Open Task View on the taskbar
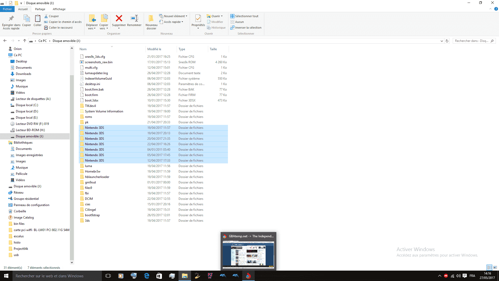The image size is (499, 281). pos(108,276)
